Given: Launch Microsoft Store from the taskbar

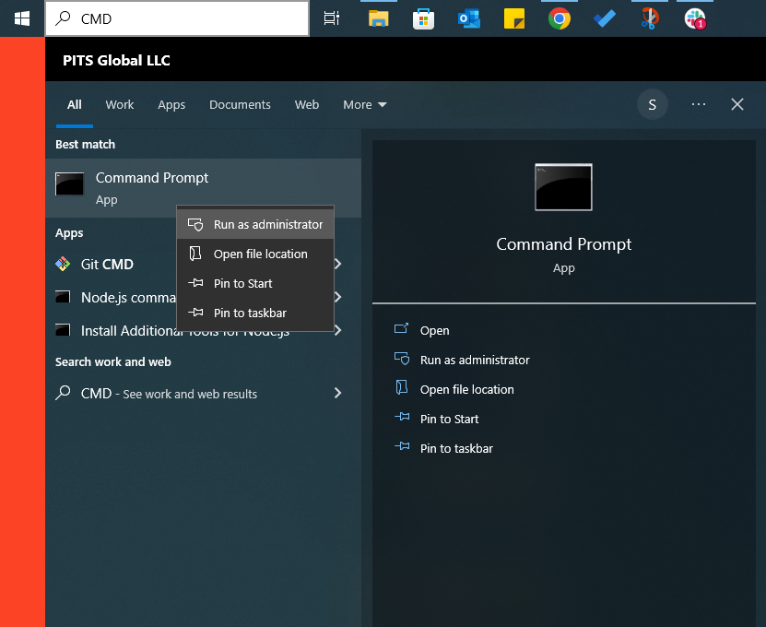Looking at the screenshot, I should pos(423,18).
